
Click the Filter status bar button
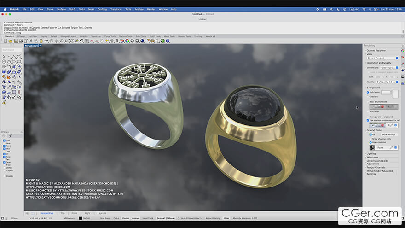pyautogui.click(x=226, y=218)
